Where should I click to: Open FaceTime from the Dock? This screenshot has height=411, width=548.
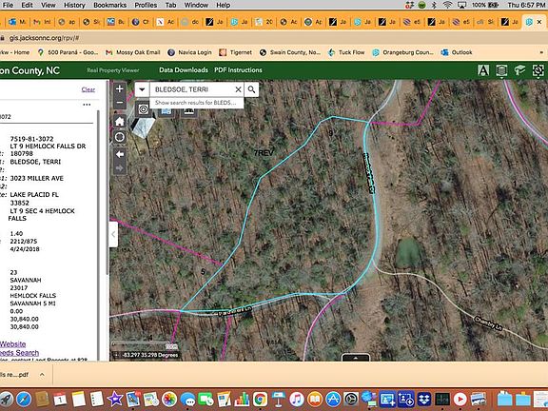[205, 399]
